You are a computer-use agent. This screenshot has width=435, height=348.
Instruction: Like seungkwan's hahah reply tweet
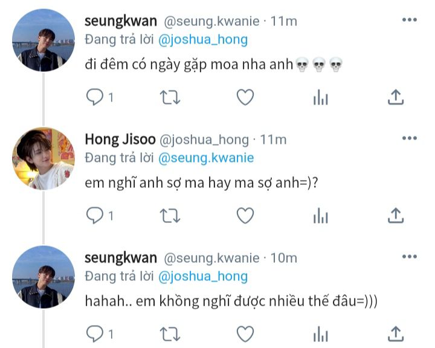tap(245, 334)
